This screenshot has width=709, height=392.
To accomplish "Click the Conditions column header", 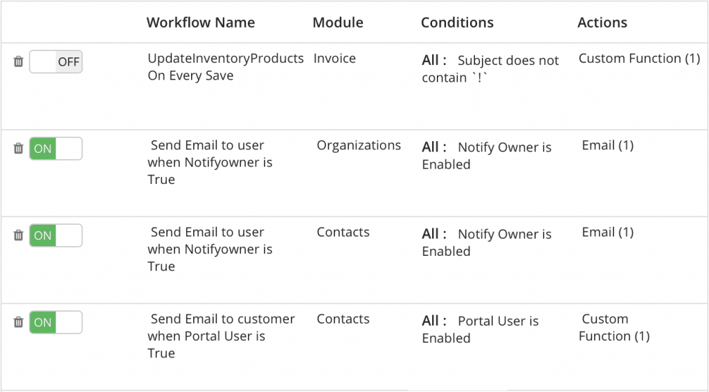I will pos(457,23).
